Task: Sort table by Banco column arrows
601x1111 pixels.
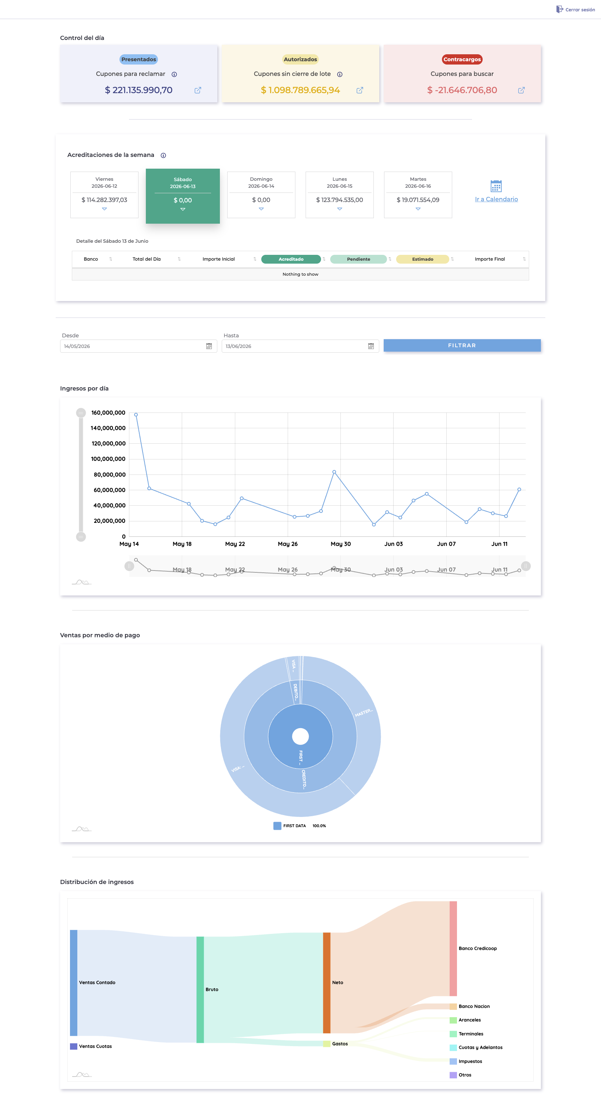Action: tap(111, 259)
